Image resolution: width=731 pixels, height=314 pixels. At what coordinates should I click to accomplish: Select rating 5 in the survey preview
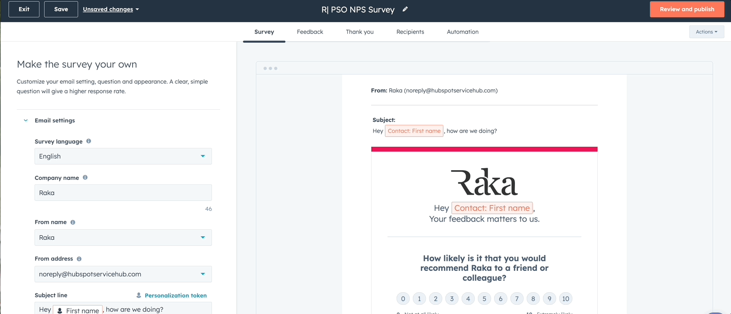coord(484,299)
